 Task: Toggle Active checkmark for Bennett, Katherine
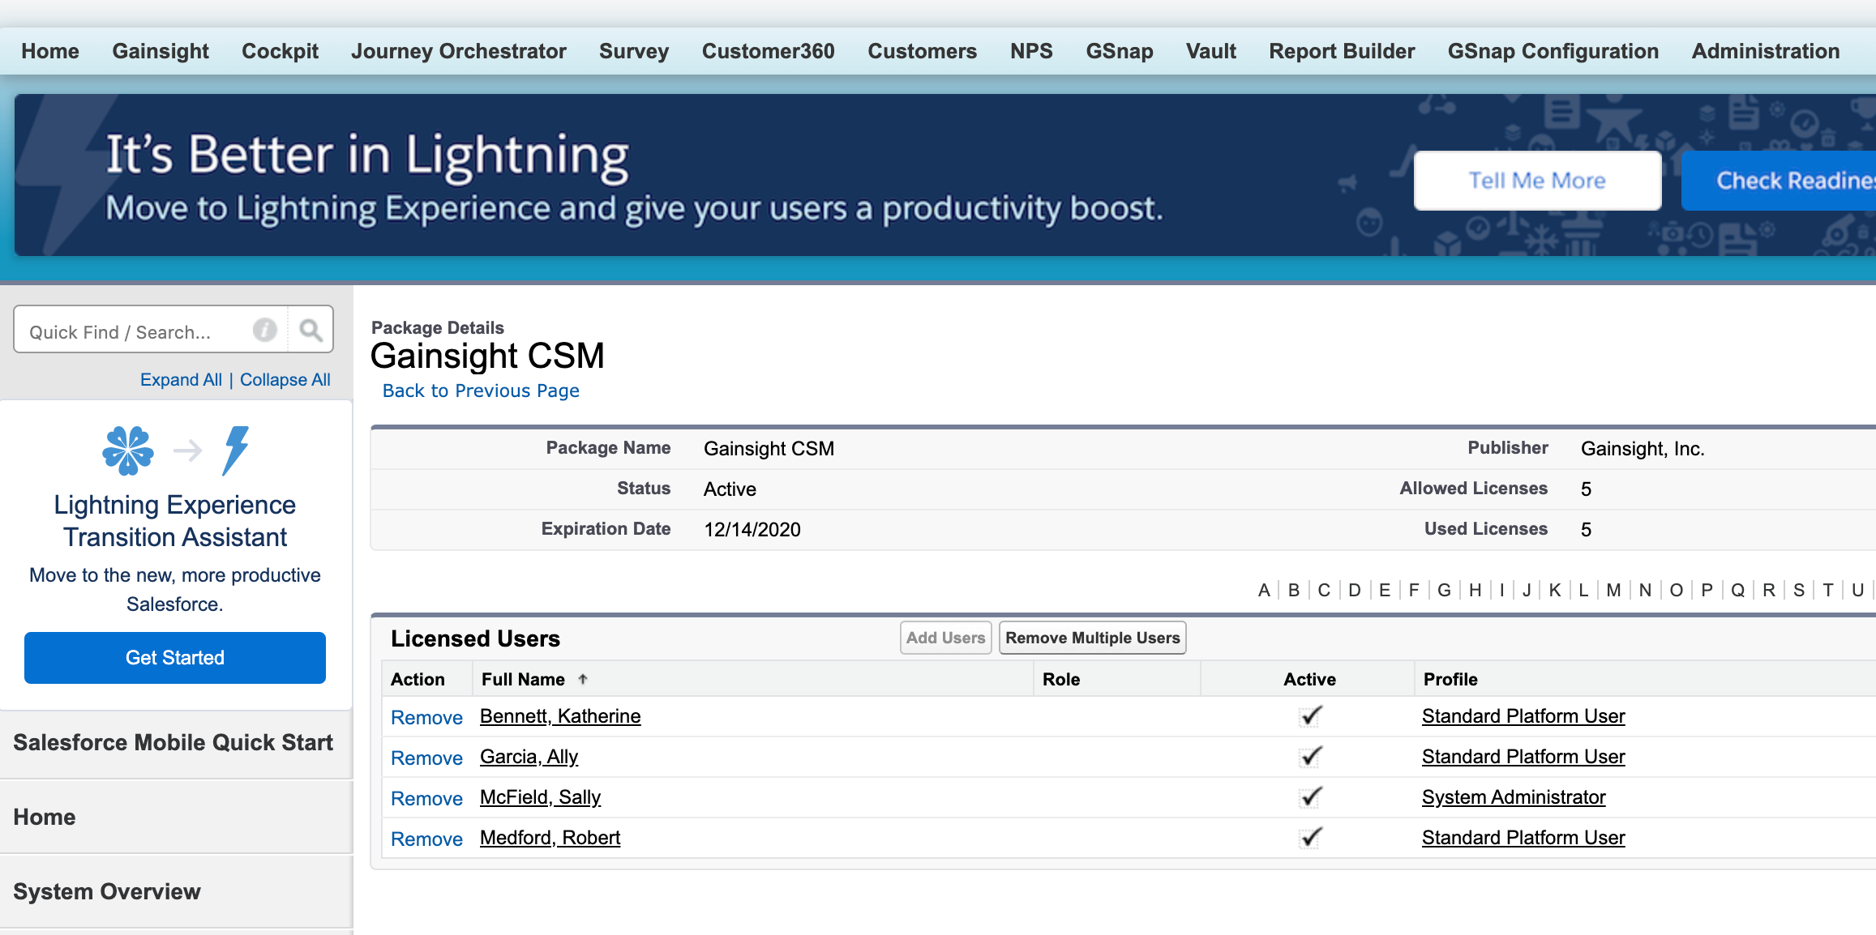(x=1310, y=716)
